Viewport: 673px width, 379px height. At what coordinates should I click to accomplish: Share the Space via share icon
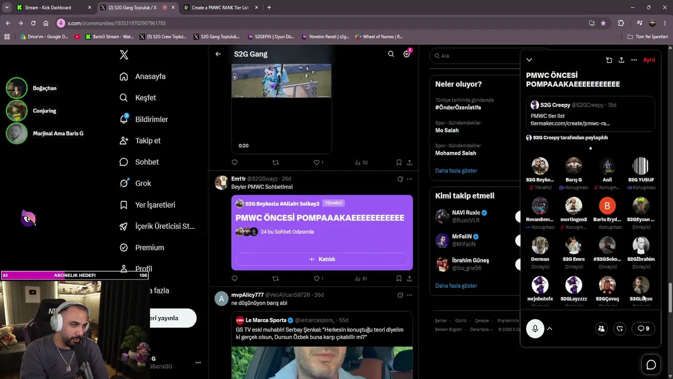point(621,60)
